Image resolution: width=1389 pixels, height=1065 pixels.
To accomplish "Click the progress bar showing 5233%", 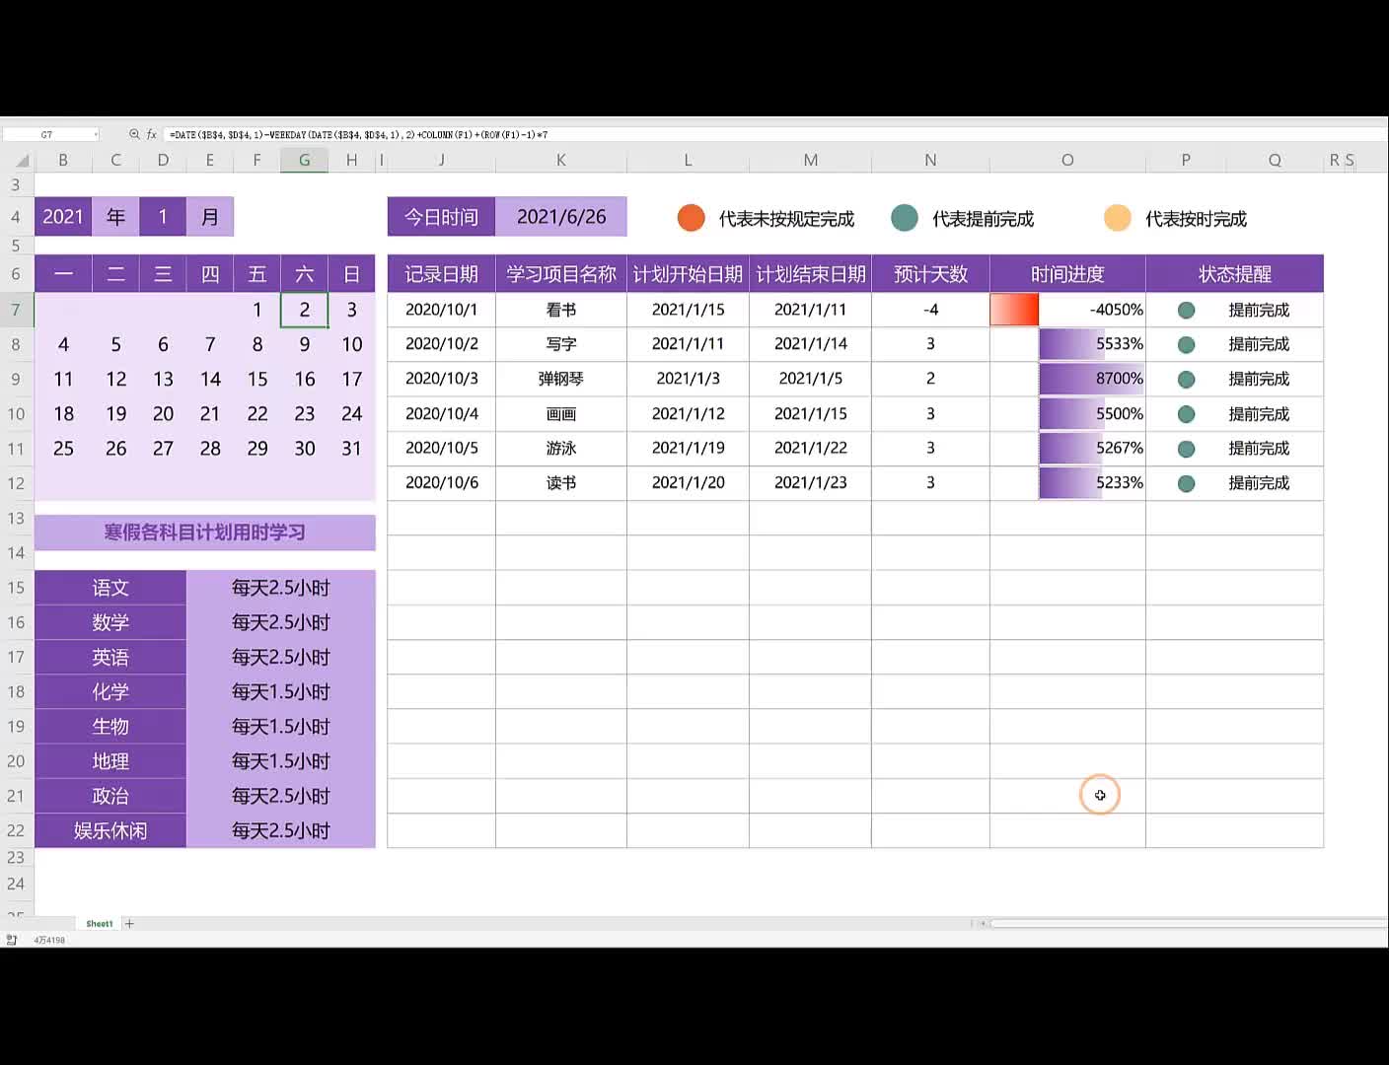I will (1072, 482).
